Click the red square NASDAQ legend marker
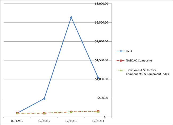 coord(121,61)
